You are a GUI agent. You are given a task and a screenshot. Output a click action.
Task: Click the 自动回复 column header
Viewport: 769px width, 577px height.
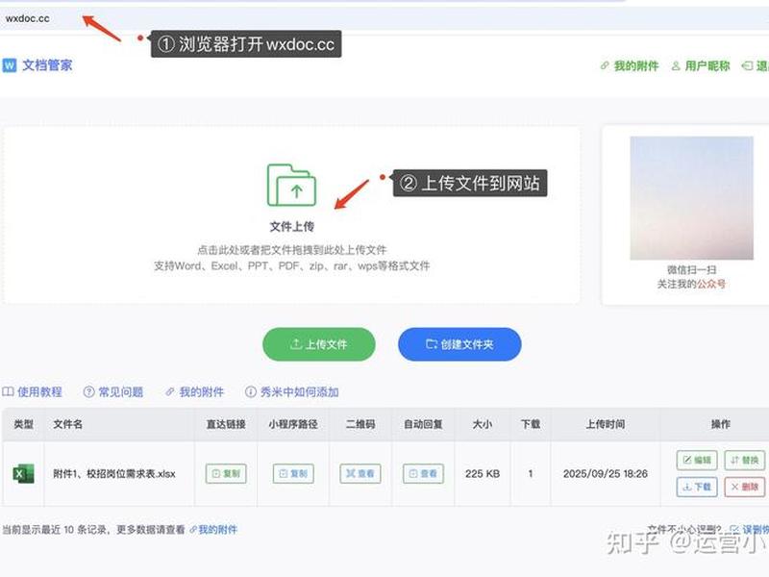(x=423, y=424)
